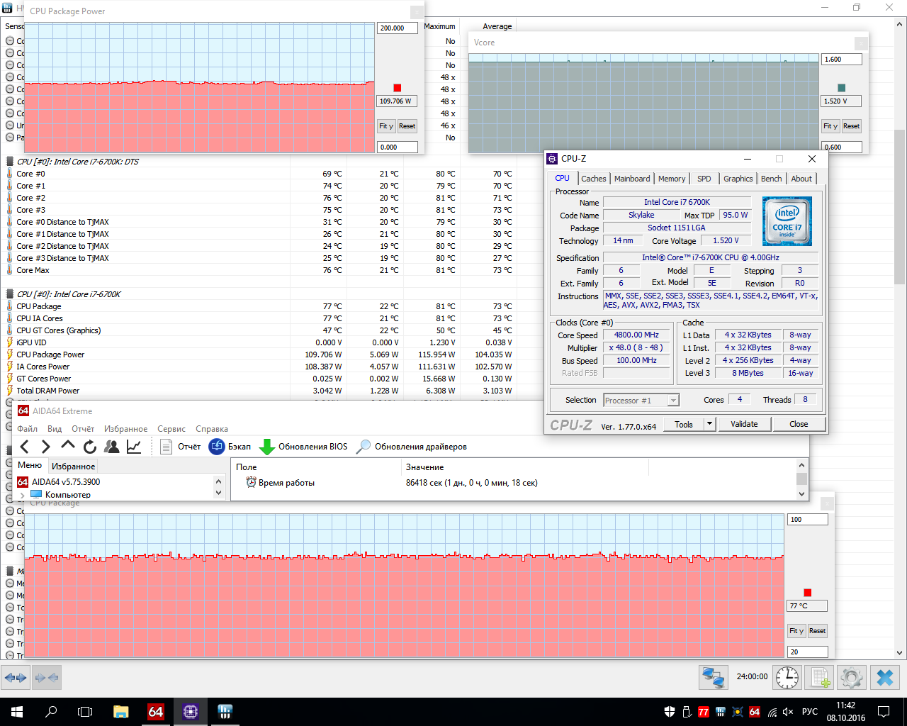Switch to AIDA64 on the taskbar

click(x=156, y=712)
